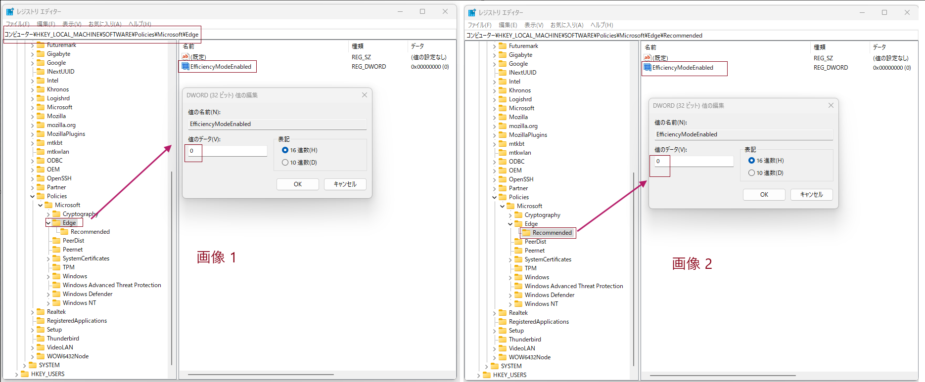Collapse Edge node in left window tree

coord(48,223)
